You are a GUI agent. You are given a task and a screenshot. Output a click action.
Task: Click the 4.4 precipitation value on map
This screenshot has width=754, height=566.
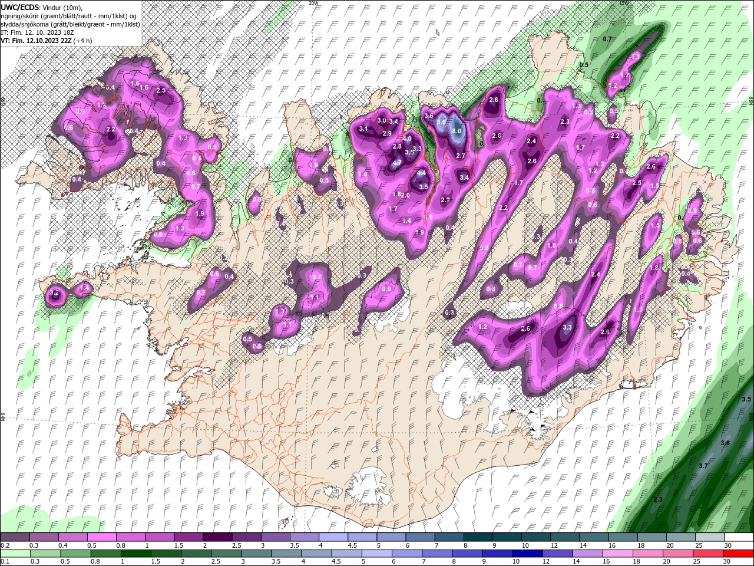point(421,173)
